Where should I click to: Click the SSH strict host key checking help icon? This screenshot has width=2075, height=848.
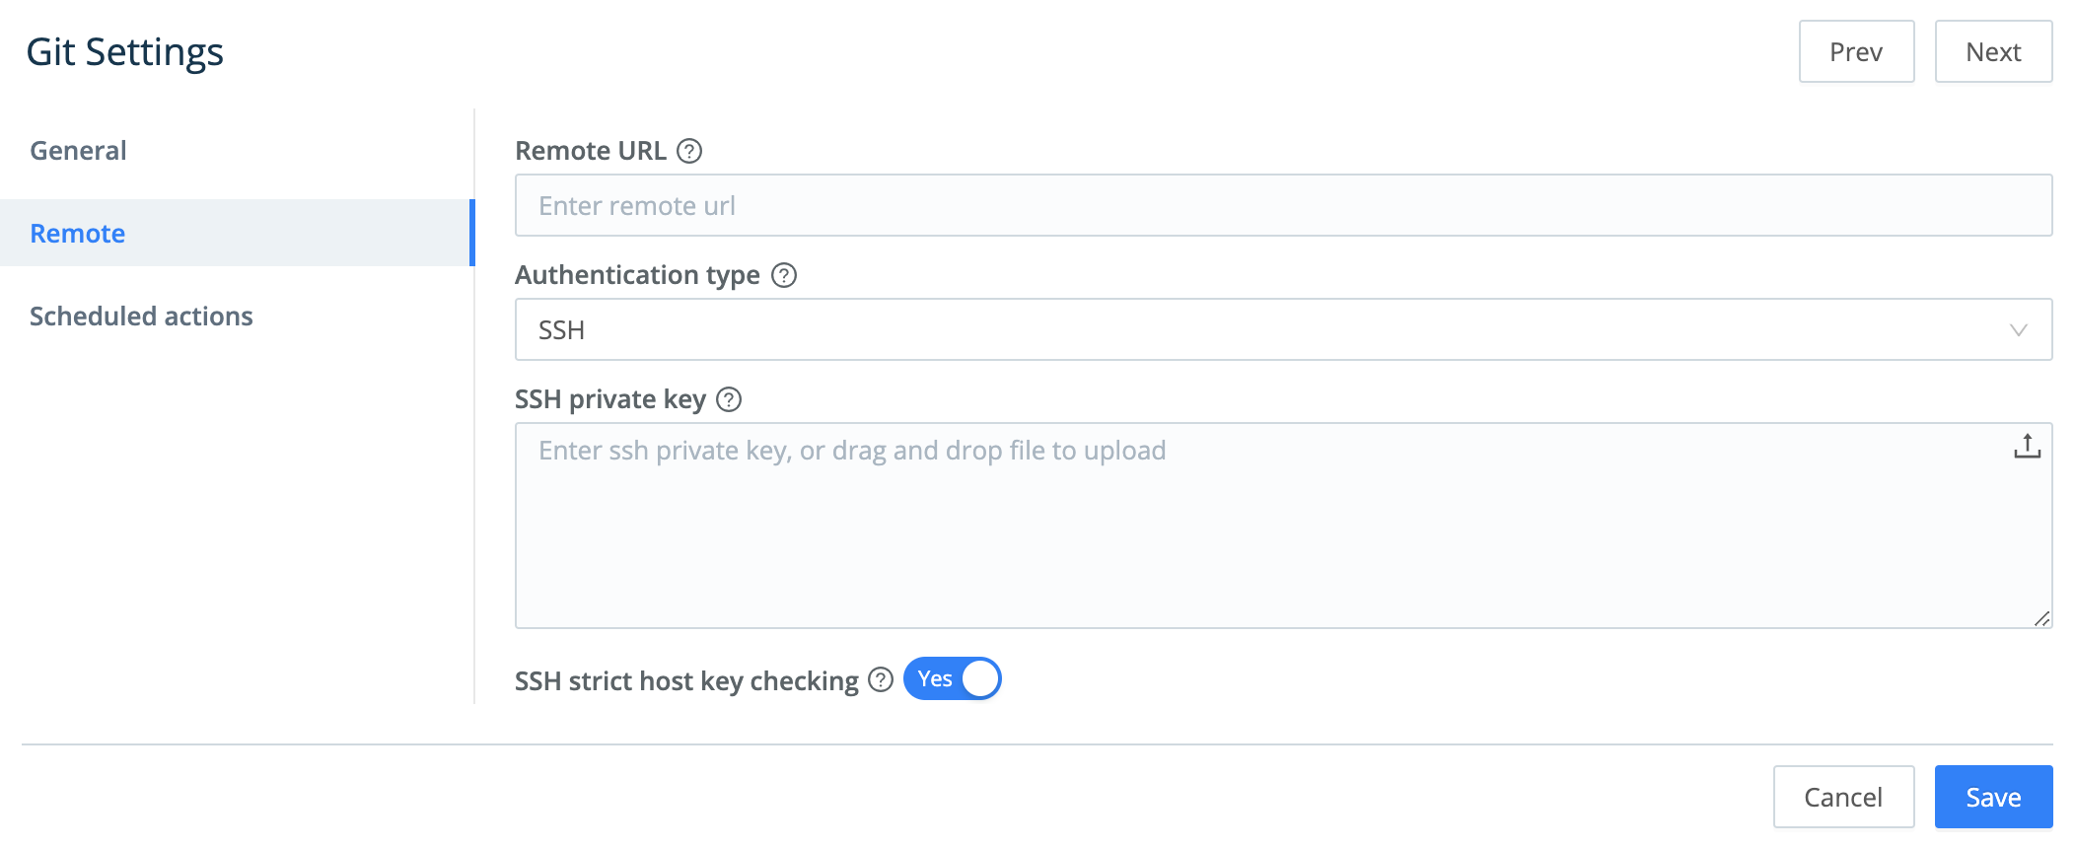(878, 679)
